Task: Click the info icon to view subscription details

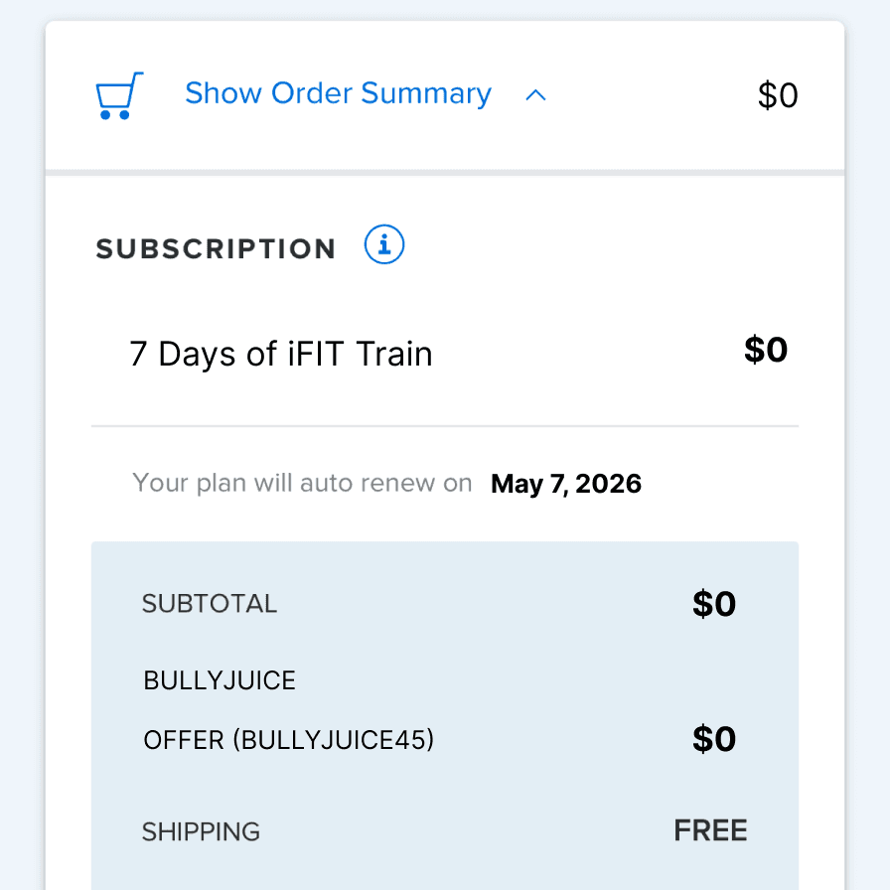Action: [x=383, y=244]
